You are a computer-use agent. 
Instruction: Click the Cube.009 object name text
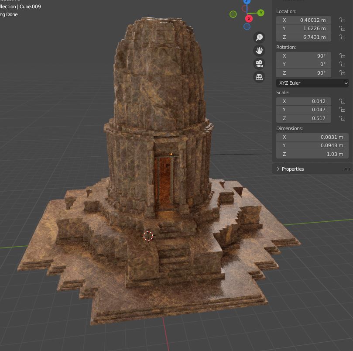coord(30,7)
